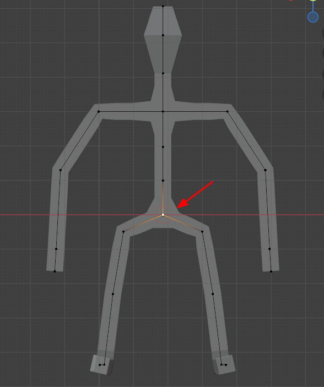Viewport: 324px width, 387px height.
Task: Select the hand-tip vertex on the left-side arm
Action: pos(55,271)
